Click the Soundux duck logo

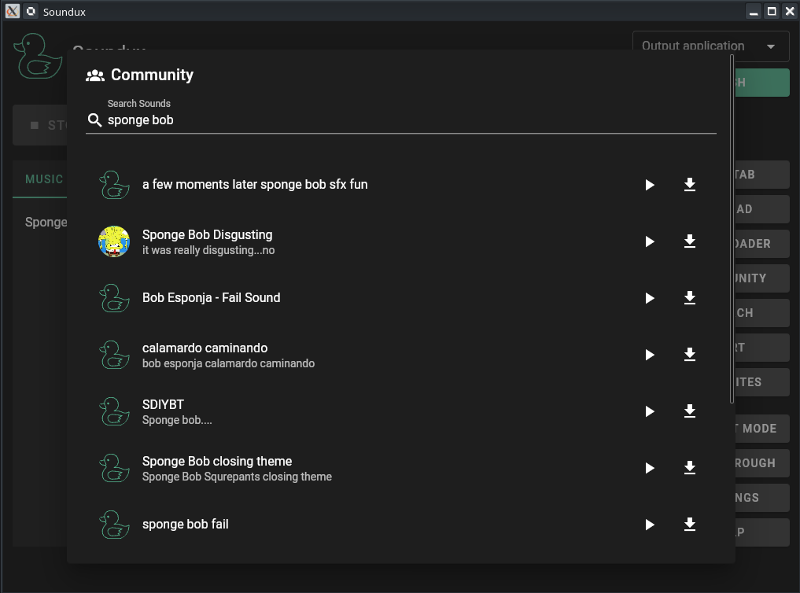tap(39, 56)
